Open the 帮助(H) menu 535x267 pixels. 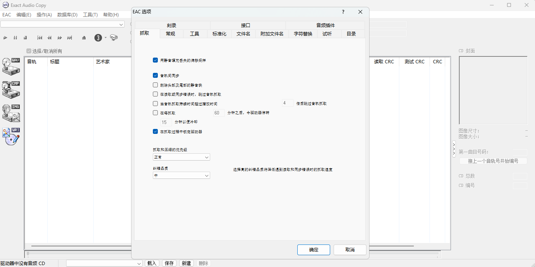pyautogui.click(x=111, y=15)
